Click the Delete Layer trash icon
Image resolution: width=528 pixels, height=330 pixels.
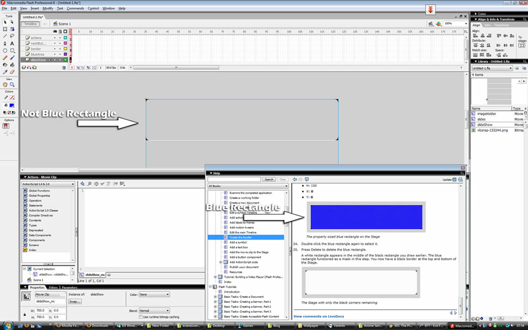click(x=64, y=68)
